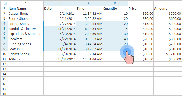Click the time cell 5:56:32 AM
182x96 pixels.
coord(89,18)
